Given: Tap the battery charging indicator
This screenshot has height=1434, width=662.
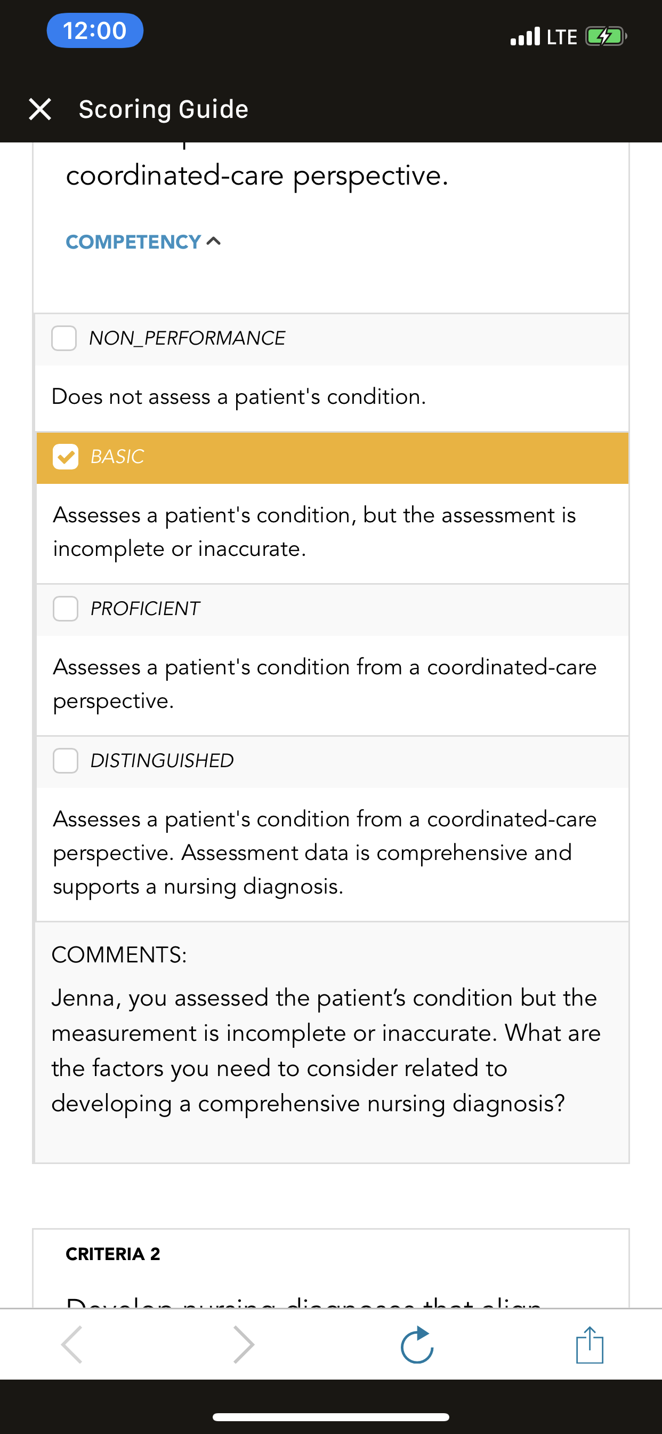Looking at the screenshot, I should (607, 37).
